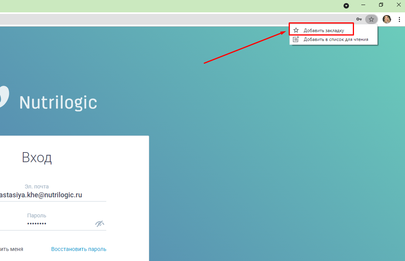The image size is (405, 261).
Task: Restore down the browser window
Action: (x=381, y=5)
